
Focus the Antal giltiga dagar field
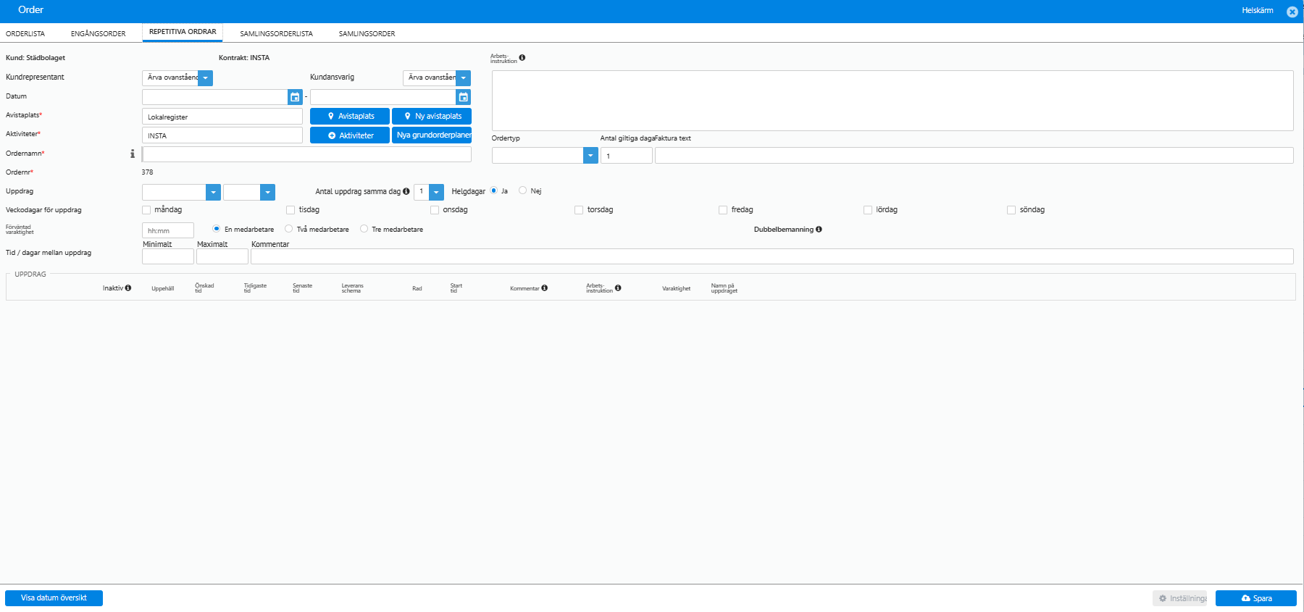click(627, 156)
